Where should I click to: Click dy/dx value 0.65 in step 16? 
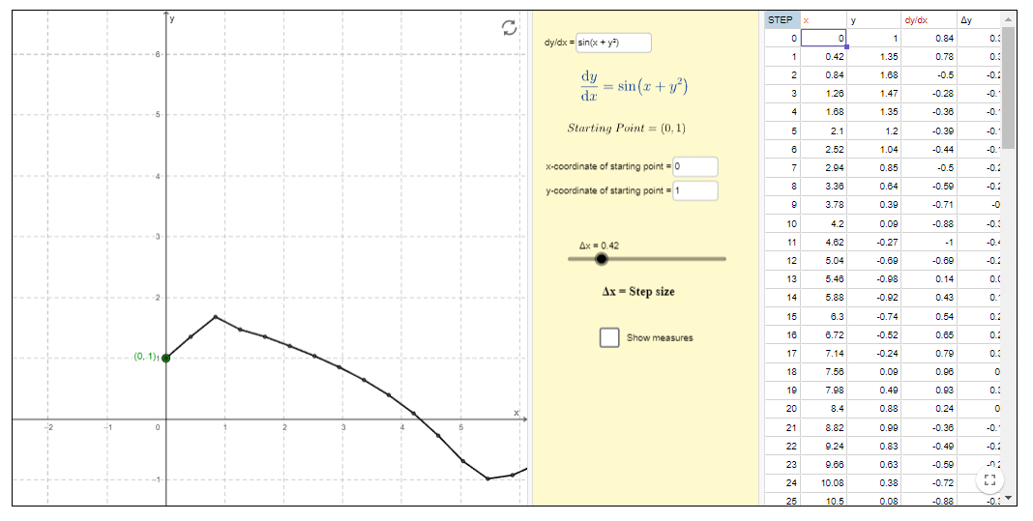click(x=929, y=334)
